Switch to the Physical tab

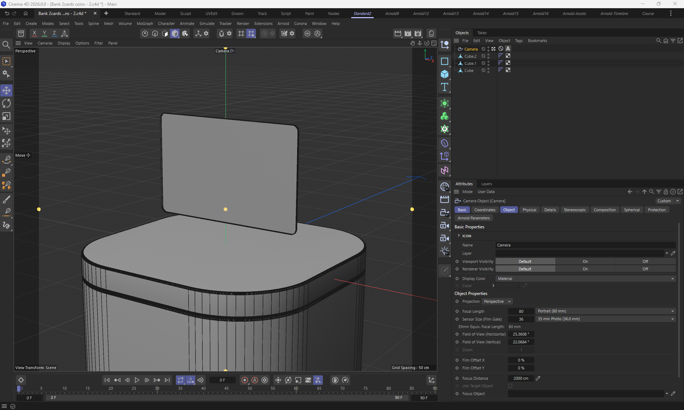(x=529, y=210)
